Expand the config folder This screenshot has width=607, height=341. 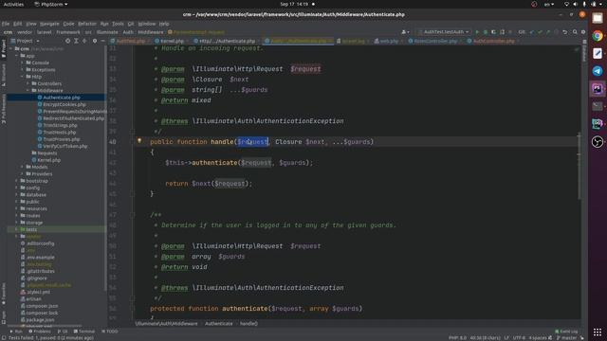pyautogui.click(x=17, y=188)
